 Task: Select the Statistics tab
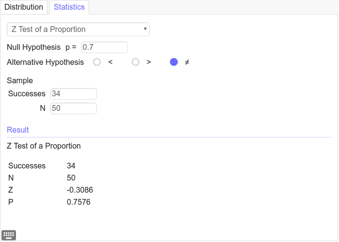(69, 7)
